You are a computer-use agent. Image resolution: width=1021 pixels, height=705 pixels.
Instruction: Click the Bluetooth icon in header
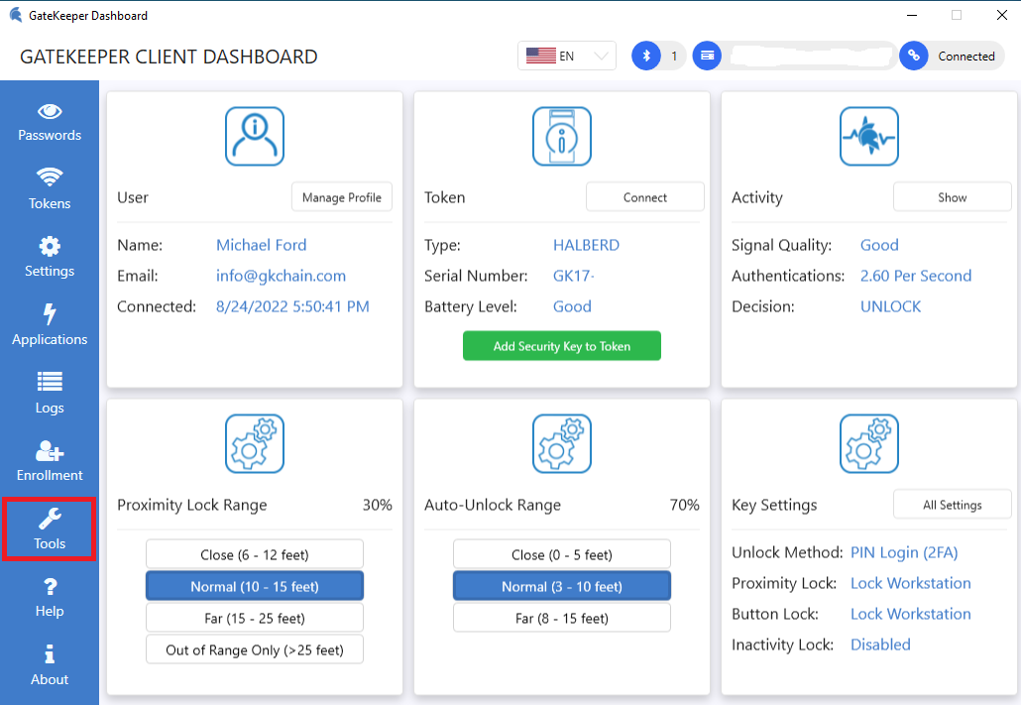646,57
